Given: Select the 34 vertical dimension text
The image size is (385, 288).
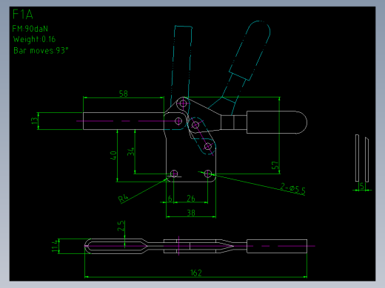Looking at the screenshot, I should coord(131,151).
